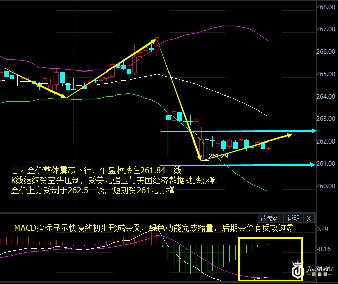Image resolution: width=338 pixels, height=284 pixels.
Task: Click the -0.16 MACD axis value
Action: pyautogui.click(x=324, y=249)
